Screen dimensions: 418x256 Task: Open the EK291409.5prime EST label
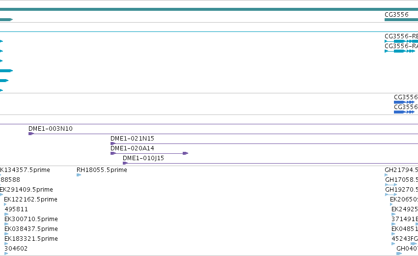[x=27, y=190]
